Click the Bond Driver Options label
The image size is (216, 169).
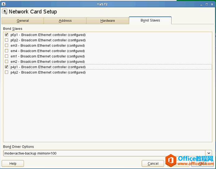[18, 147]
